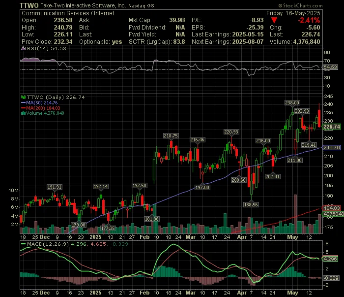Click the Mkt Cap value 39.9B
This screenshot has height=297, width=344.
point(177,20)
